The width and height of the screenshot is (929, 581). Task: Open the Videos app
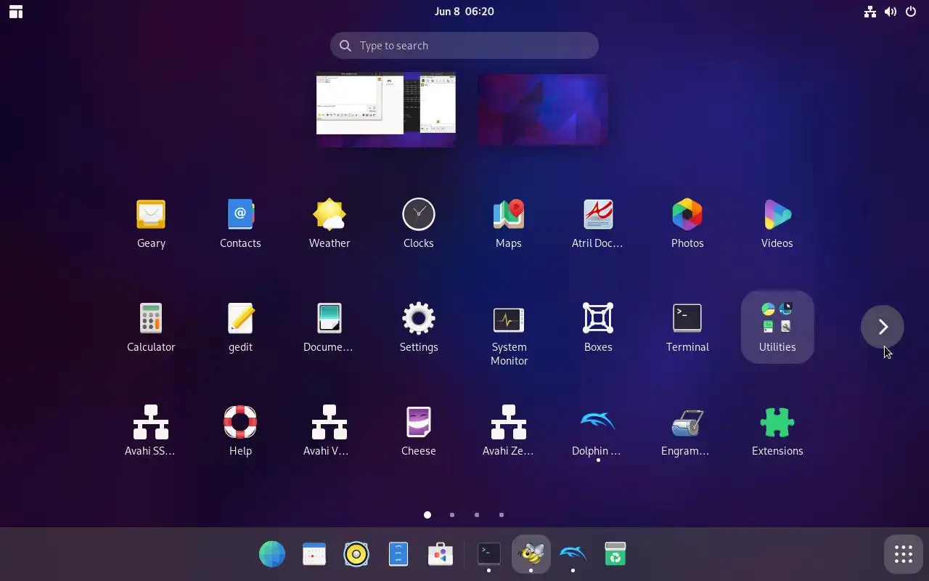[777, 224]
